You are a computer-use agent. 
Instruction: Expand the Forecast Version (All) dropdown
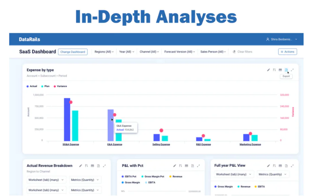tap(179, 52)
